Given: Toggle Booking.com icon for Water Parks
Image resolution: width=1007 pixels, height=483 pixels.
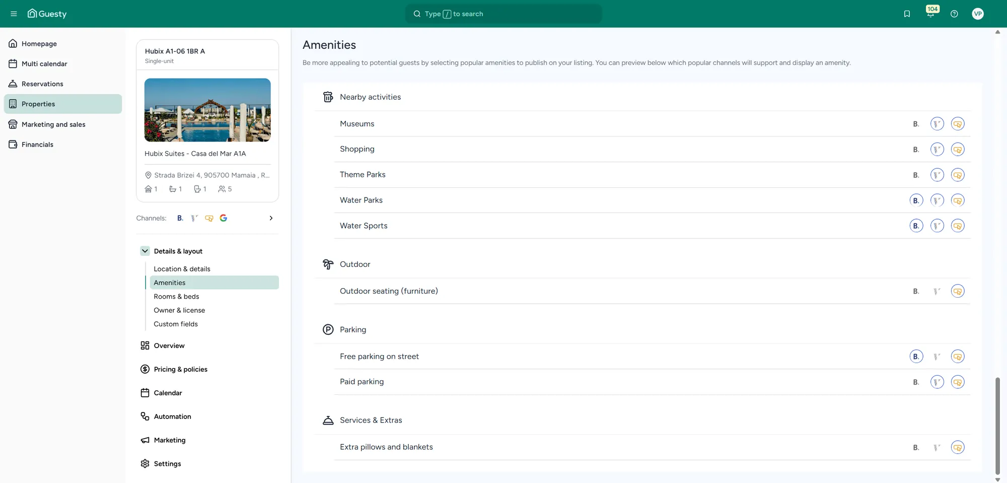Looking at the screenshot, I should click(x=916, y=200).
